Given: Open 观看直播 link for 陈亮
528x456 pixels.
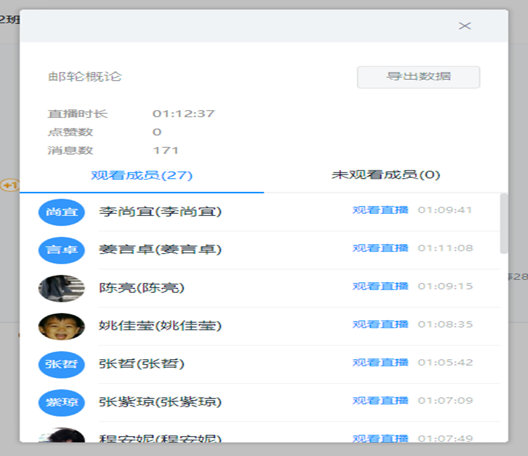Looking at the screenshot, I should tap(380, 286).
